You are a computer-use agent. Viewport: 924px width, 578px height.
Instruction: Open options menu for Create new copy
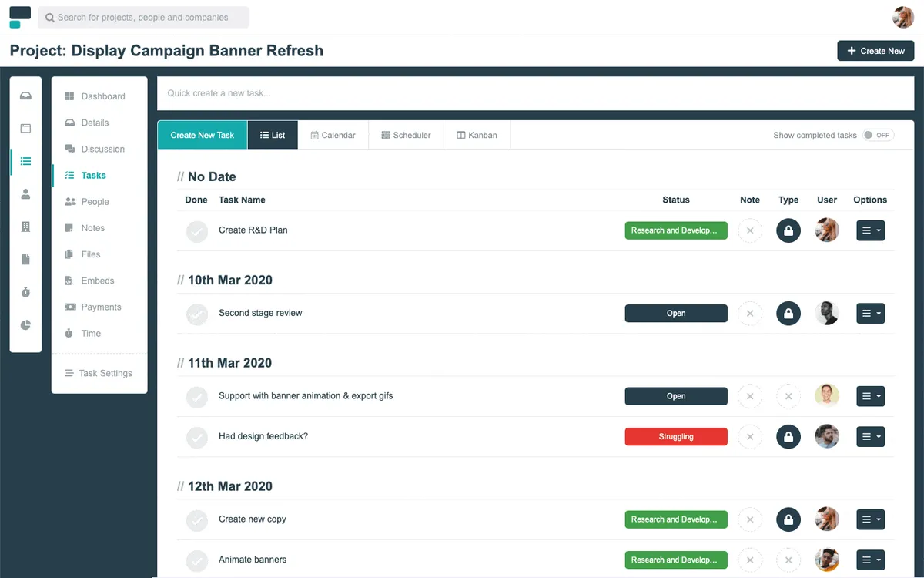pyautogui.click(x=871, y=519)
